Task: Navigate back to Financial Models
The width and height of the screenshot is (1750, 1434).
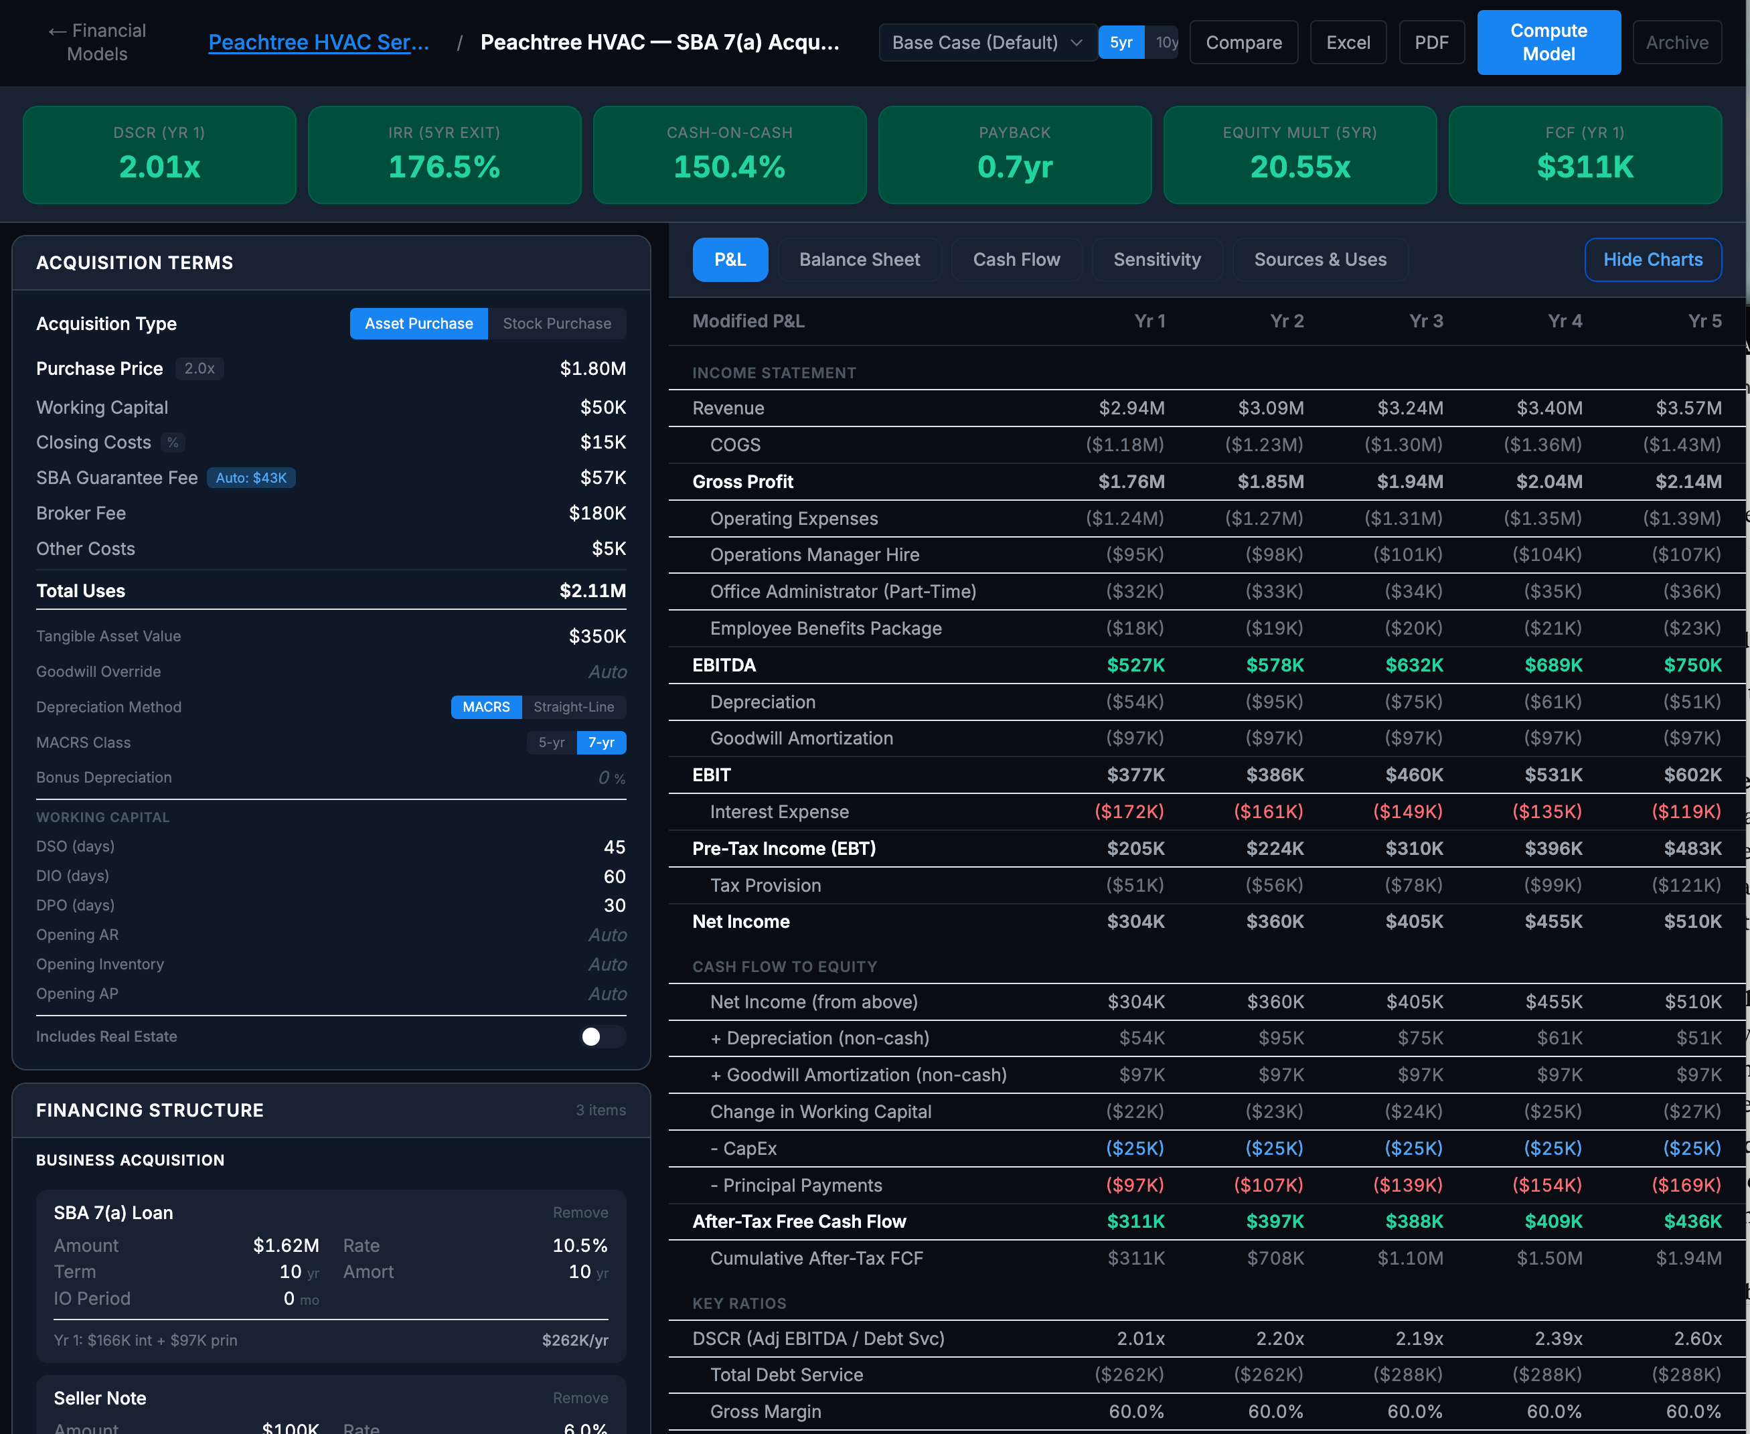Action: click(96, 42)
